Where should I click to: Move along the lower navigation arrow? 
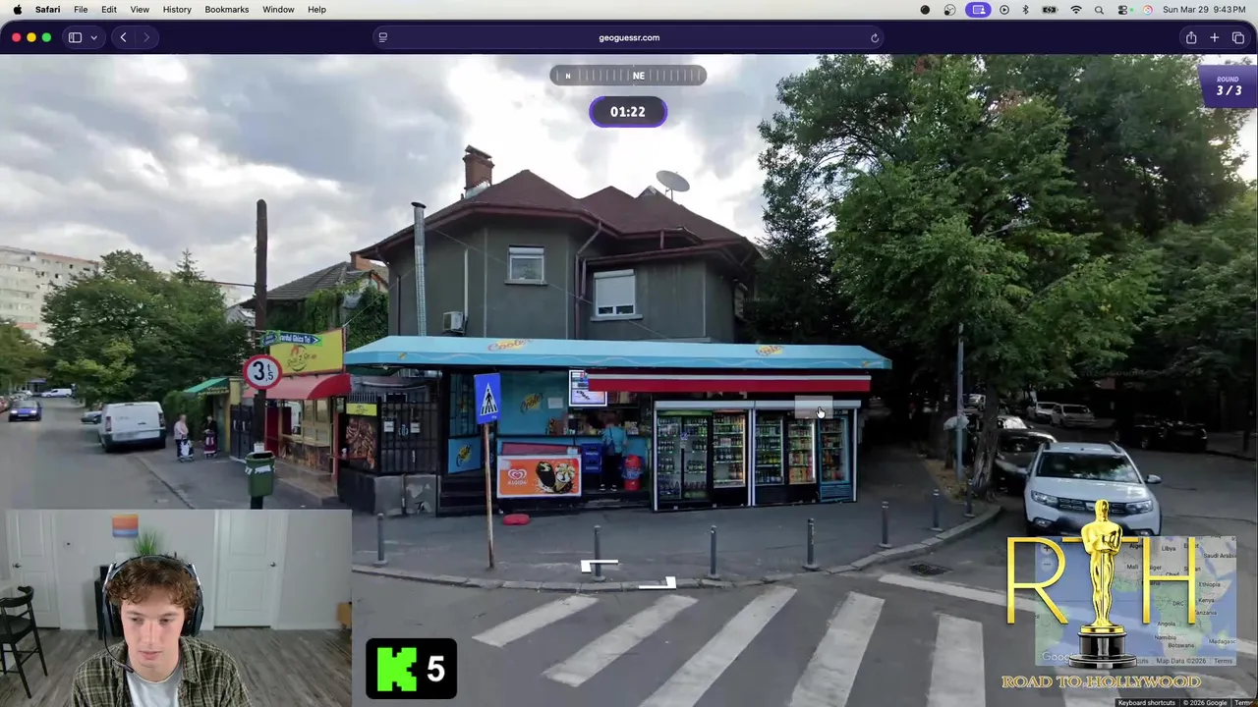click(x=658, y=583)
